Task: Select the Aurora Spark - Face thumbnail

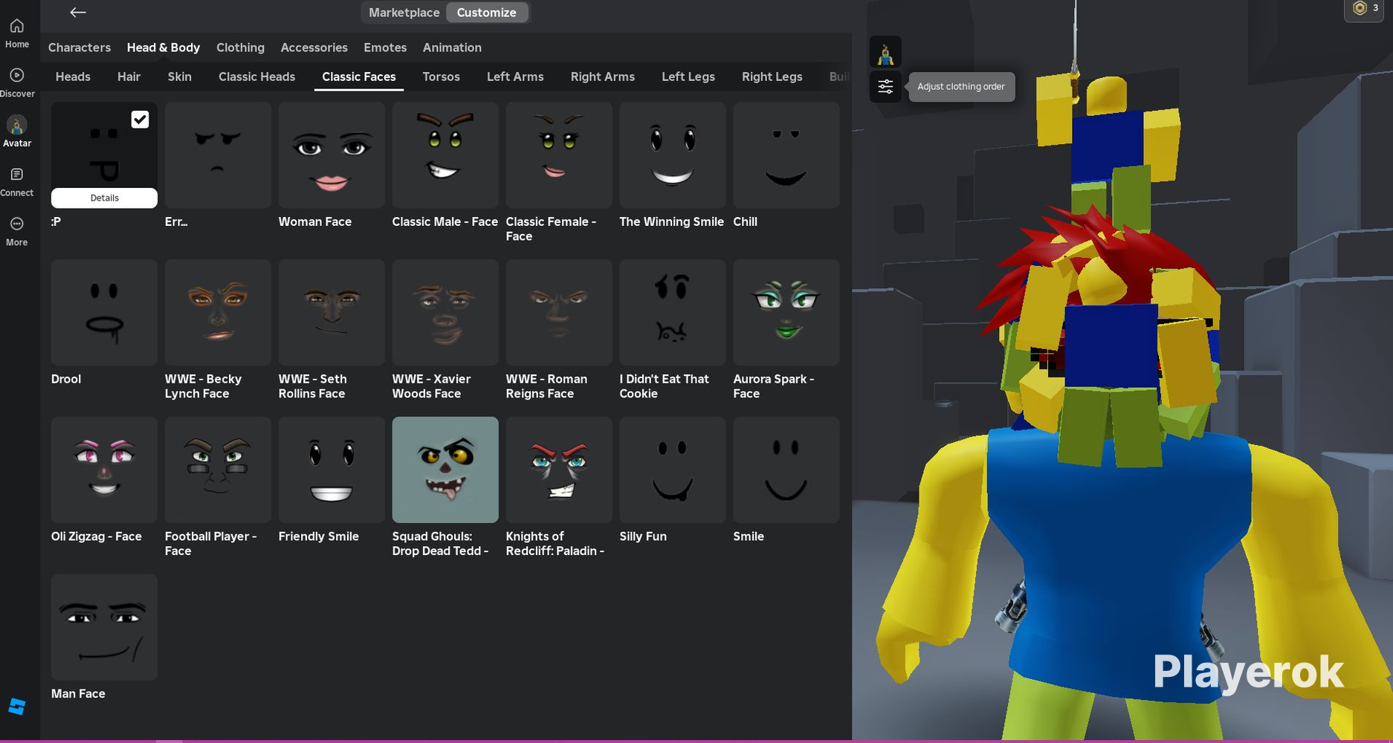Action: pyautogui.click(x=786, y=313)
